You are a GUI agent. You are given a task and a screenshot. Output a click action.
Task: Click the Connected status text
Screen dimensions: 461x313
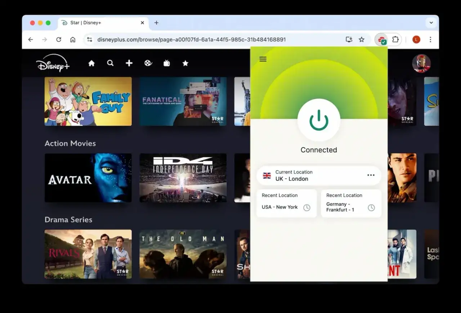319,150
